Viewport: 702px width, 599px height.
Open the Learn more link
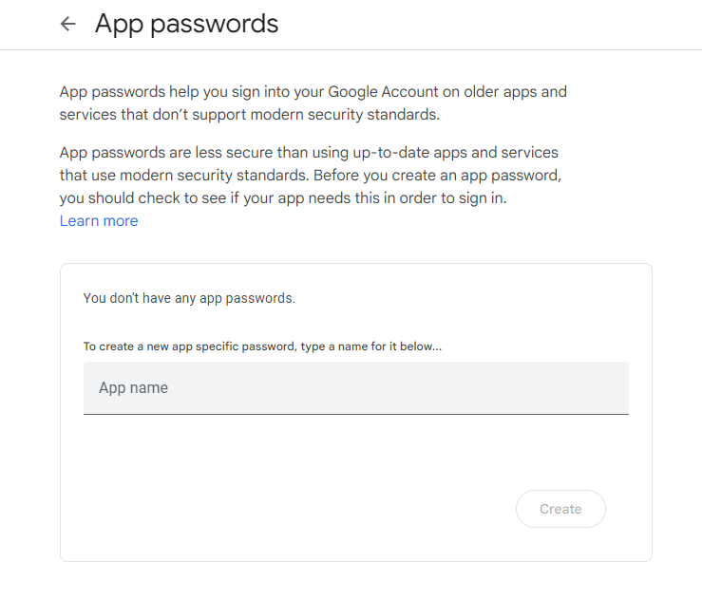(99, 221)
